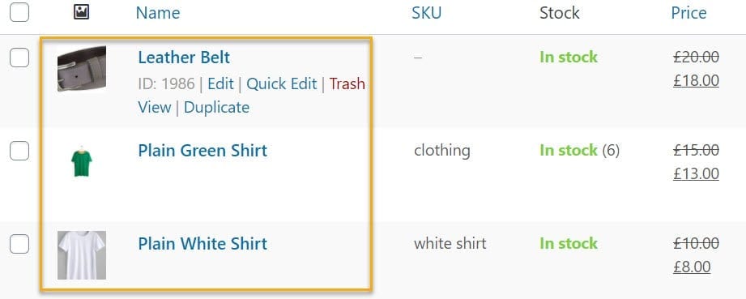Click the Leather Belt thumbnail image
The width and height of the screenshot is (746, 299).
click(x=82, y=69)
